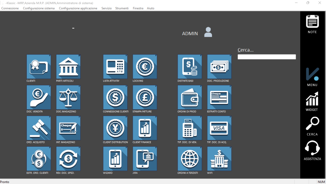Open Doc. Magazzino scales icon
The height and width of the screenshot is (184, 326).
tap(68, 97)
